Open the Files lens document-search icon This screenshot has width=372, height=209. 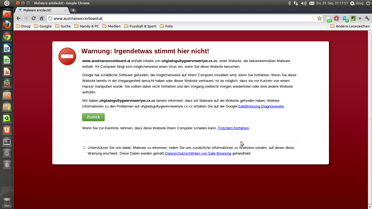tap(7, 165)
